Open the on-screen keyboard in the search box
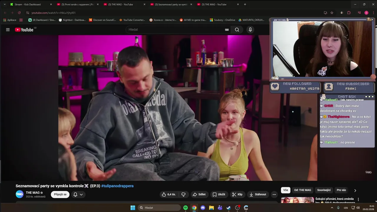 227,29
